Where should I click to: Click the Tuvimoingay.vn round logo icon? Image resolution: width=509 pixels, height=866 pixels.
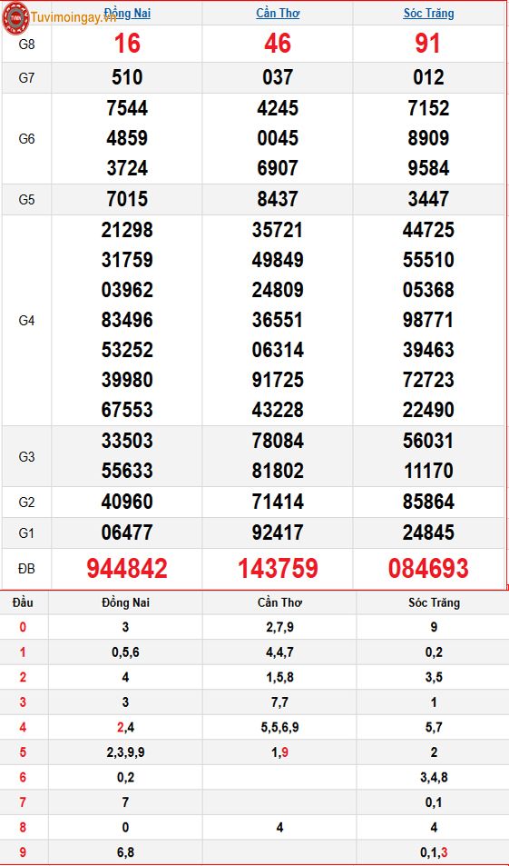(15, 17)
